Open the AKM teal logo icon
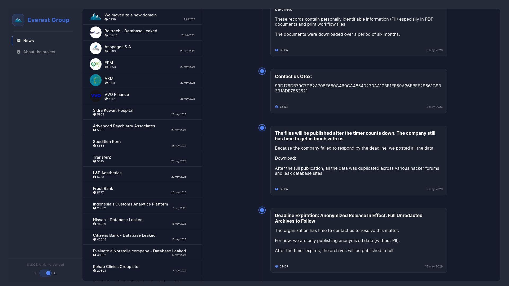The image size is (509, 286). click(x=96, y=80)
